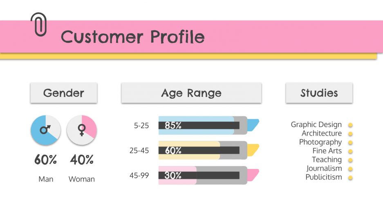Select the Customer Profile title text
Viewport: 383px width, 215px height.
coord(133,37)
